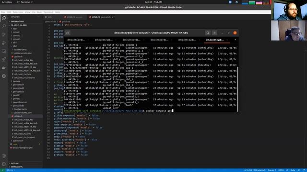
Task: Switch to the inactive gitlab.rb editor tab
Action: click(74, 17)
